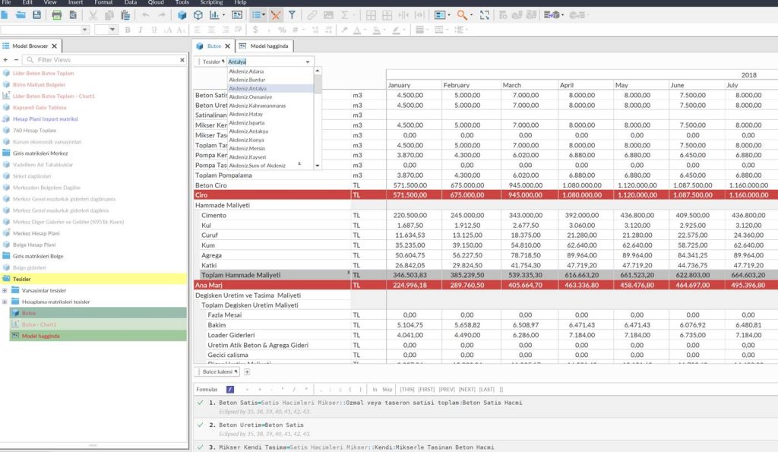Open the Scripting menu
Viewport: 778px width, 452px height.
coord(211,2)
